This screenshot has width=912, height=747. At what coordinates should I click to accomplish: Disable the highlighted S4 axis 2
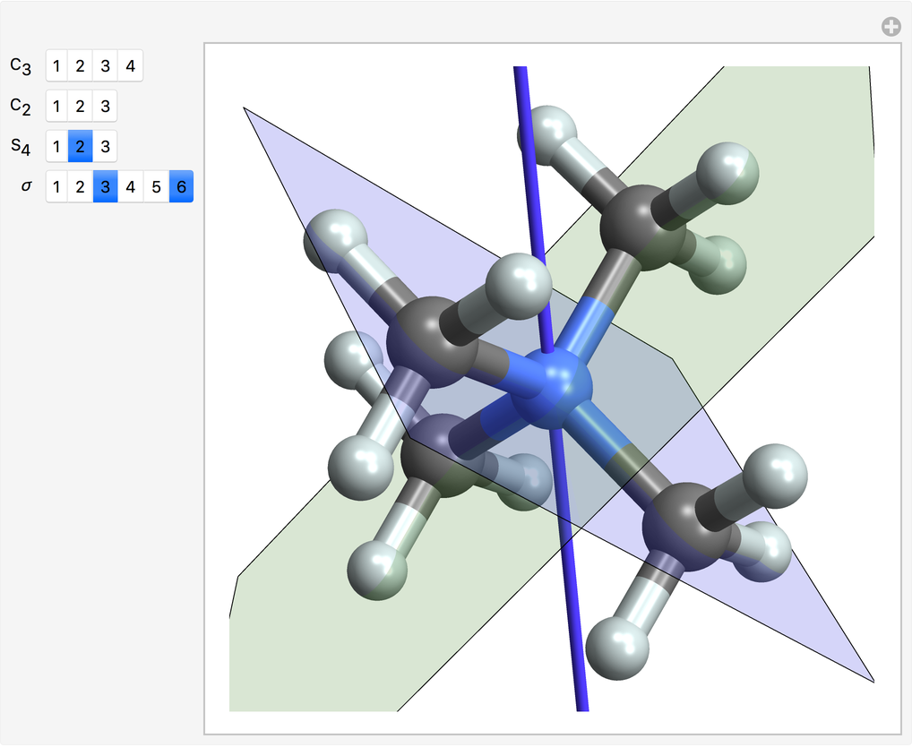point(81,147)
